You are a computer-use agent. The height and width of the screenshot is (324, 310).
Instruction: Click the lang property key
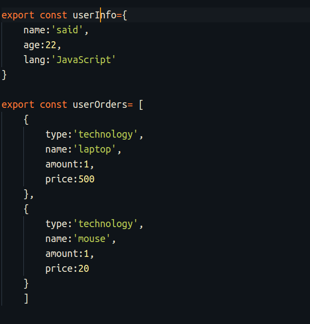coord(32,60)
